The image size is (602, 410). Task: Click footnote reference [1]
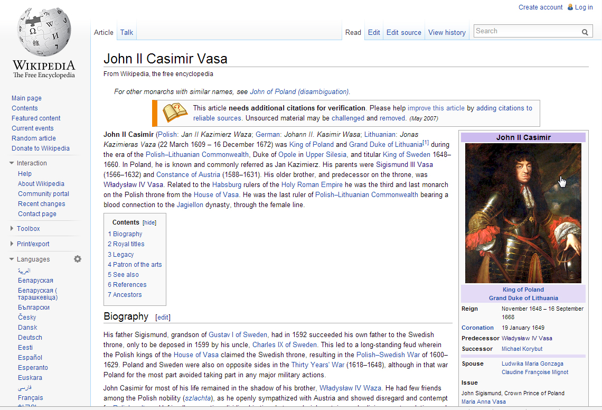pos(426,143)
